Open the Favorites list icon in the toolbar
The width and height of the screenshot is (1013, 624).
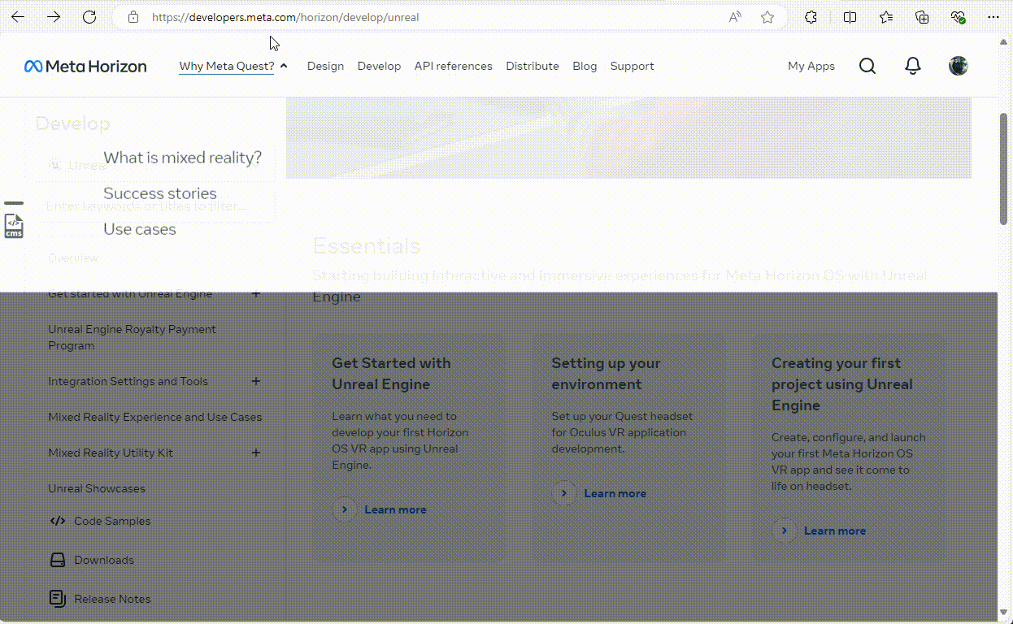click(x=886, y=17)
